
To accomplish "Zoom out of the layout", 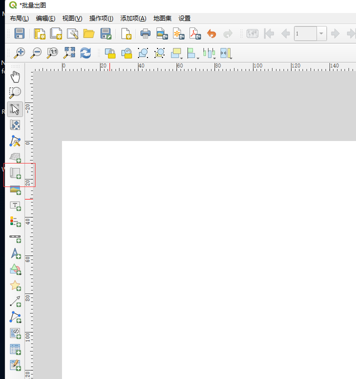I will pyautogui.click(x=36, y=52).
